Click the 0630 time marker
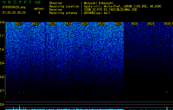Viewport: 173px width, 110px height. click(x=167, y=24)
